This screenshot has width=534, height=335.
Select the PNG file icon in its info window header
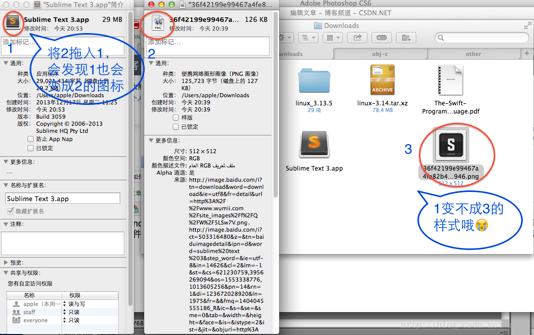coord(158,22)
